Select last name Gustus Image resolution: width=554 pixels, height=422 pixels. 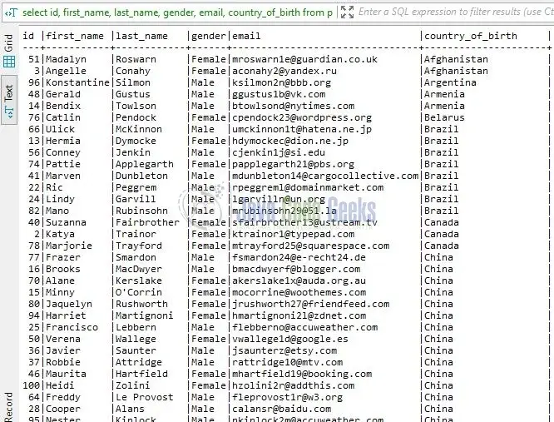point(133,94)
